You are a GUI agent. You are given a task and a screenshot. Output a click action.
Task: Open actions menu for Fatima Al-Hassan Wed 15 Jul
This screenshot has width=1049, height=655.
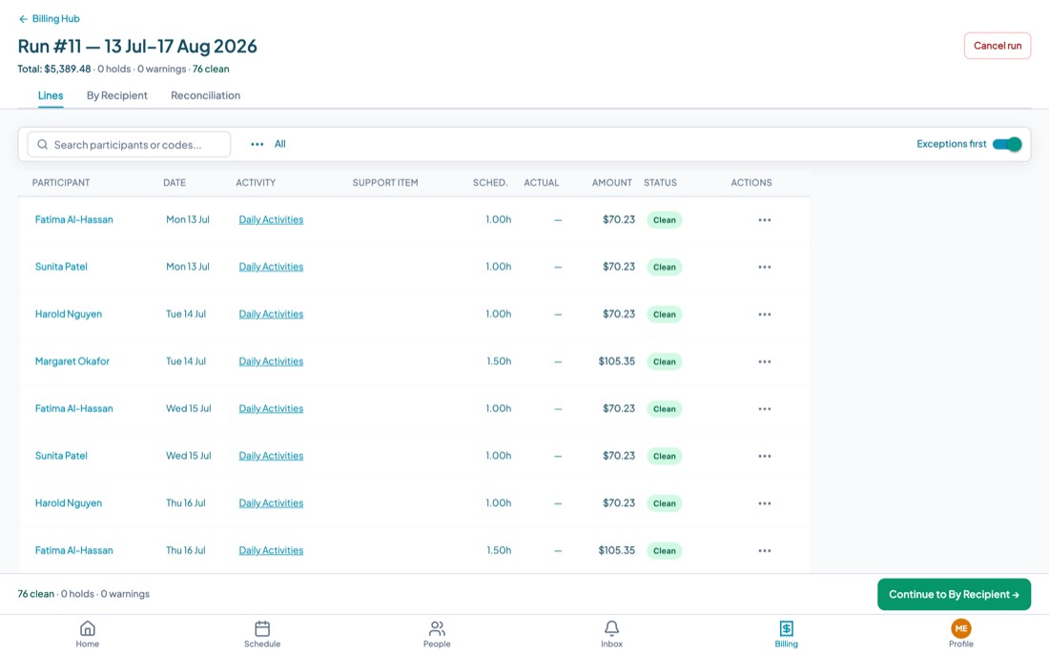(765, 409)
